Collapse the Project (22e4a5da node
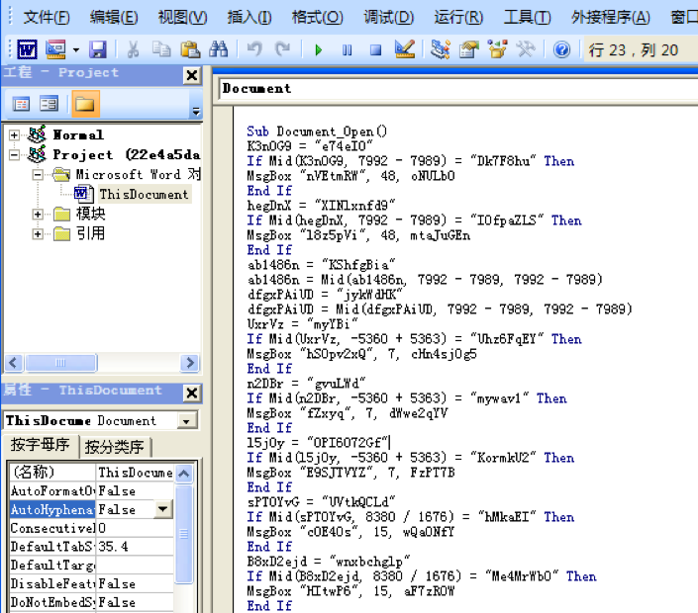 tap(14, 154)
